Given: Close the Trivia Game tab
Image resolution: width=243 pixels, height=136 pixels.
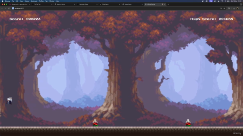Looking at the screenshot, I should 120,4.
